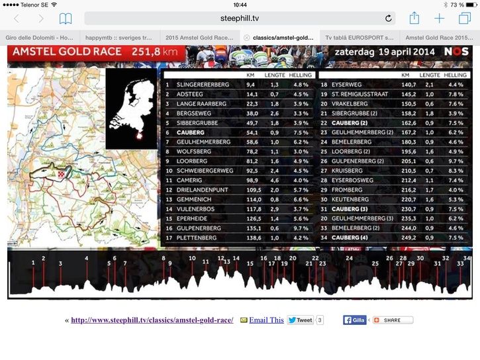Switch to Tv tablå EUROSPORT tab
Screen dimensions: 480x360
pyautogui.click(x=360, y=38)
